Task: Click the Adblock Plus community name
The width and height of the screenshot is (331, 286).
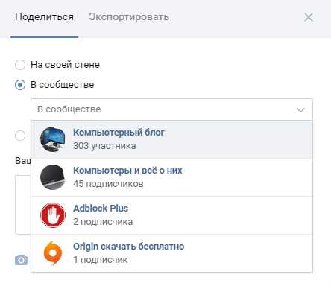Action: pos(101,208)
